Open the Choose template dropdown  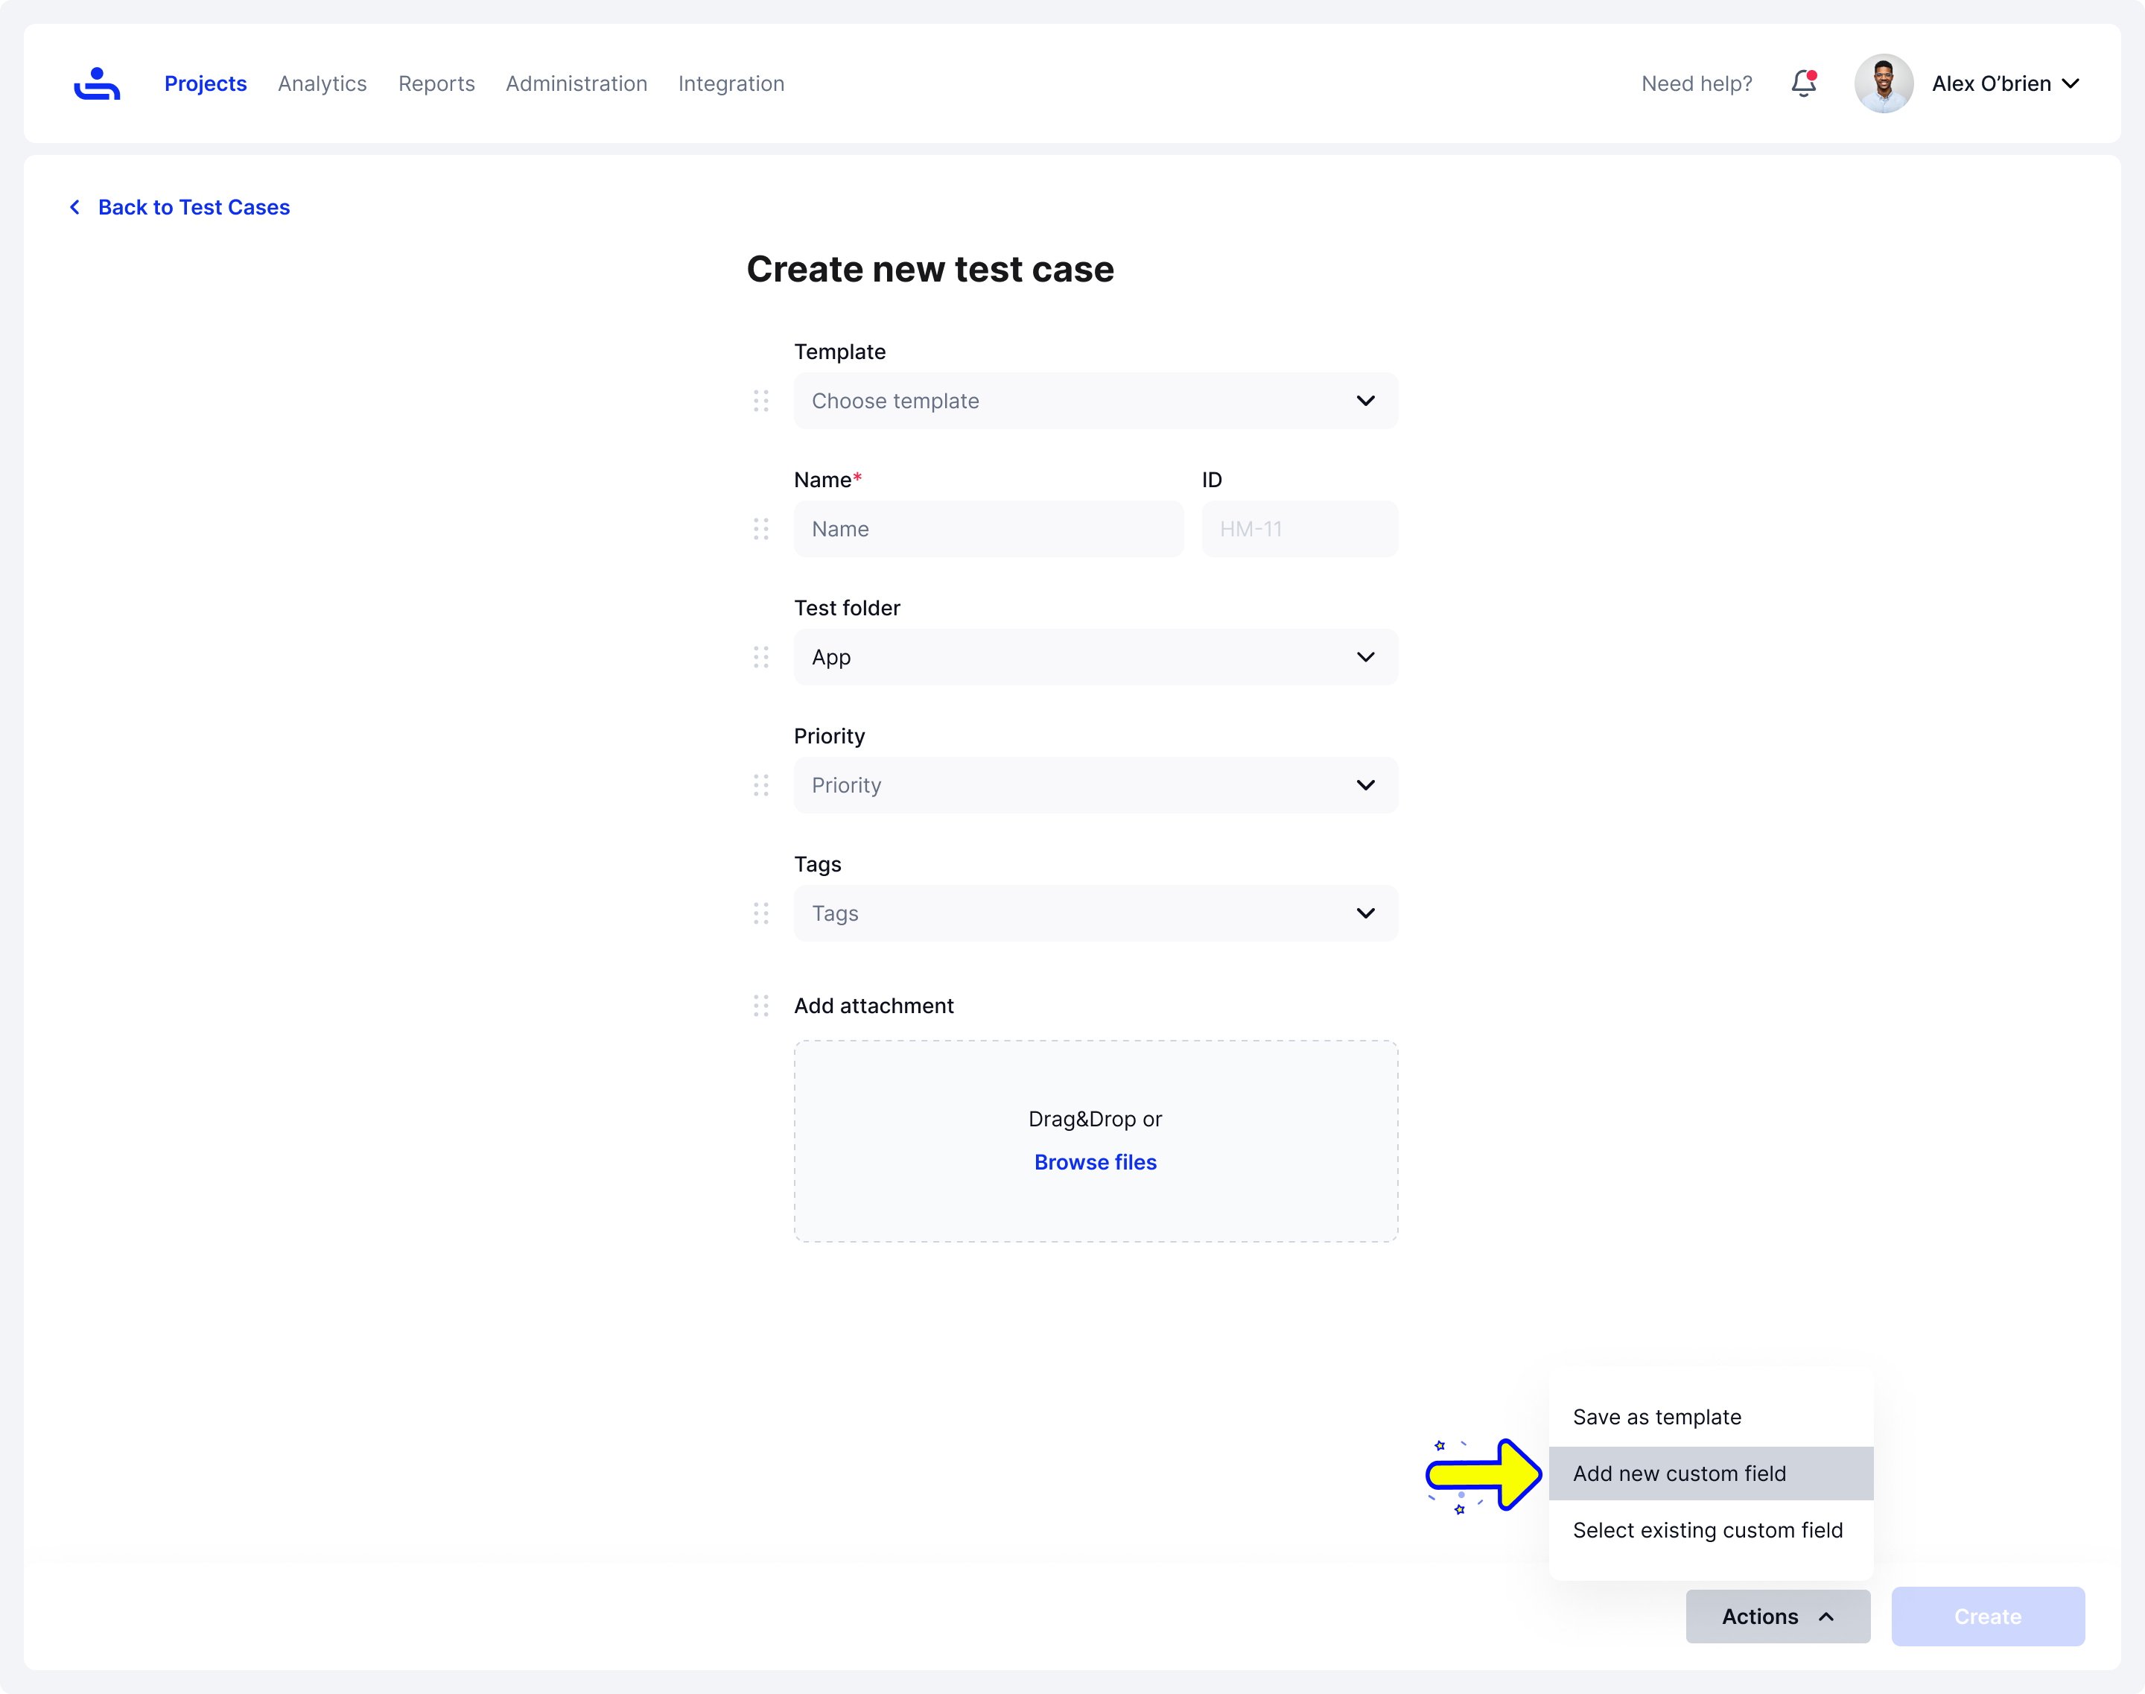[x=1096, y=401]
